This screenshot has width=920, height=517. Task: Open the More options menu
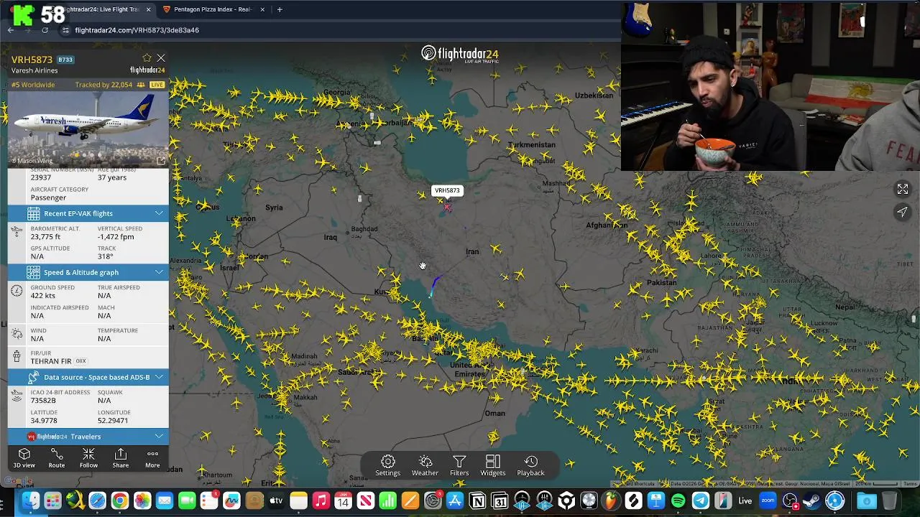(x=152, y=458)
